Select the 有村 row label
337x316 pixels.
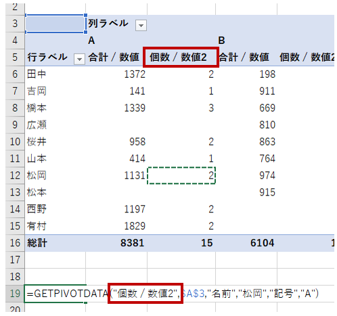click(37, 226)
